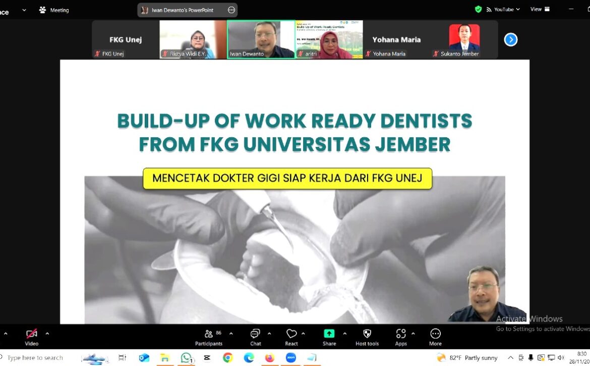The image size is (590, 366).
Task: Click the presenter video inset on the slide
Action: pos(487,294)
